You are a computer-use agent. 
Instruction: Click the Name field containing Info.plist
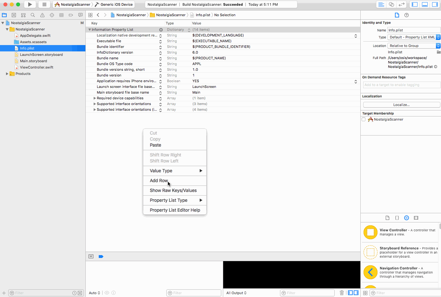click(414, 30)
